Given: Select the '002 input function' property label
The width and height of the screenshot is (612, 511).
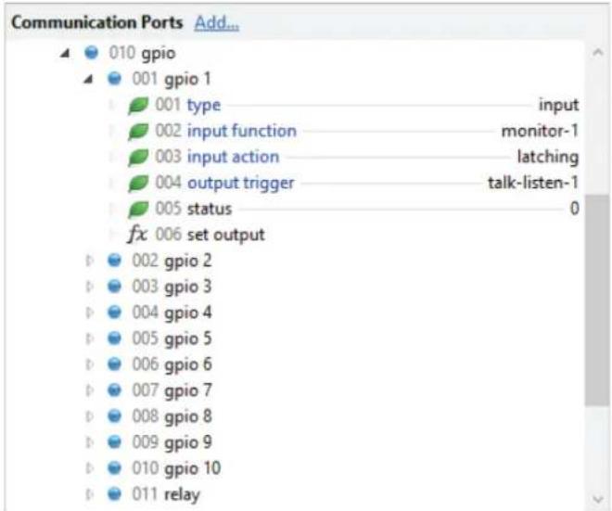Looking at the screenshot, I should [x=225, y=131].
